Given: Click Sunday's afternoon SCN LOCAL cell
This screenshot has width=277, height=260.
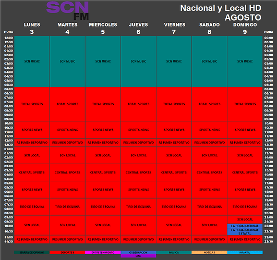Looking at the screenshot, I should [x=245, y=155].
